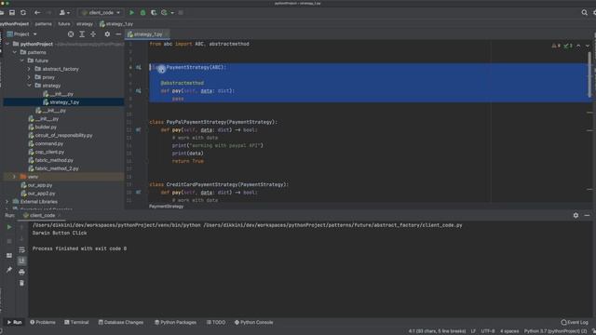Click the Synchronize/Reload icon in toolbar
The height and width of the screenshot is (335, 596).
(23, 12)
